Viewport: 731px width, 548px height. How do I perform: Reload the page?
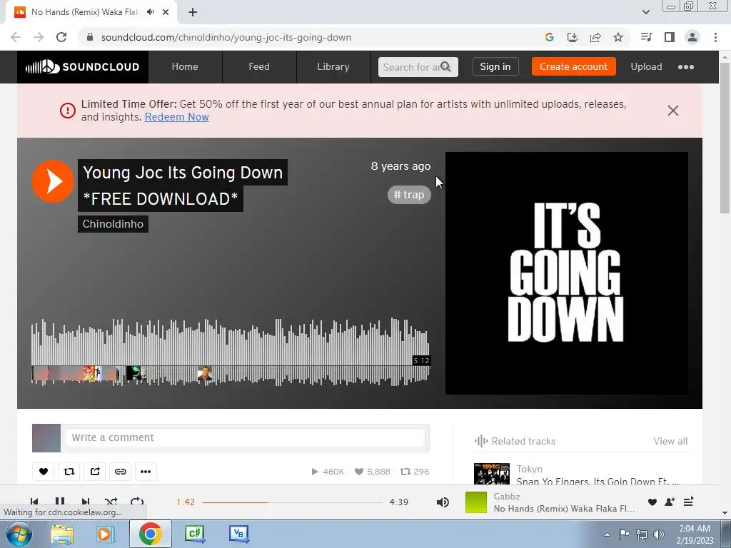pyautogui.click(x=61, y=37)
